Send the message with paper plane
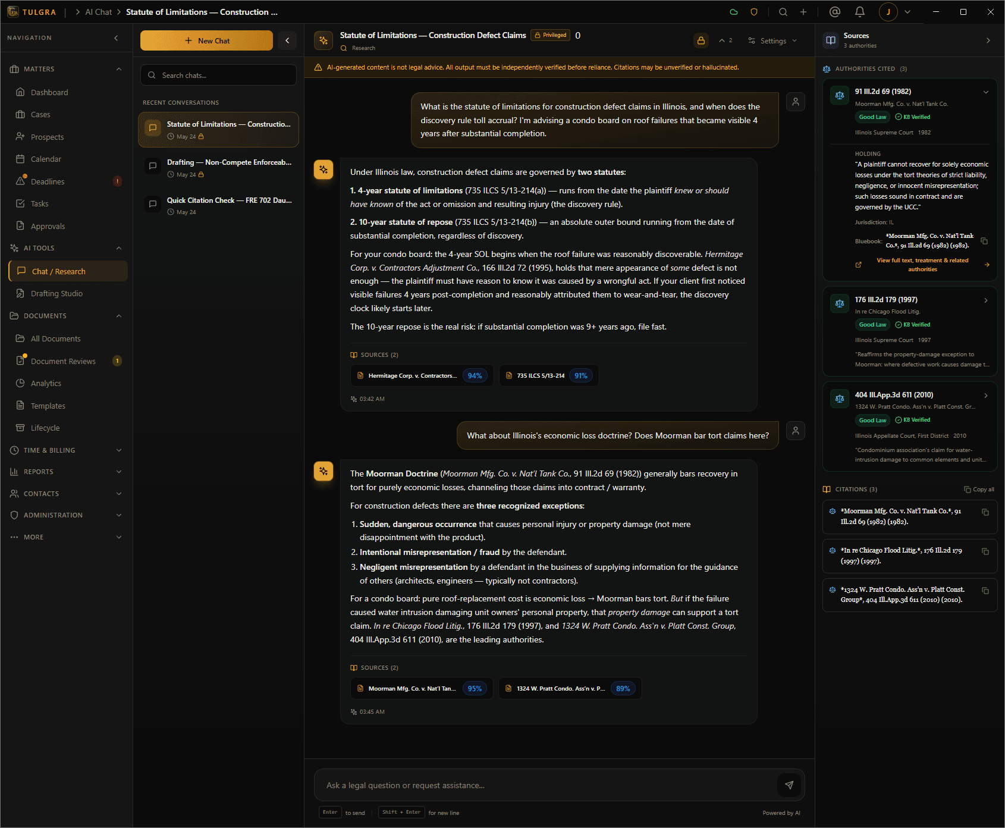 789,785
